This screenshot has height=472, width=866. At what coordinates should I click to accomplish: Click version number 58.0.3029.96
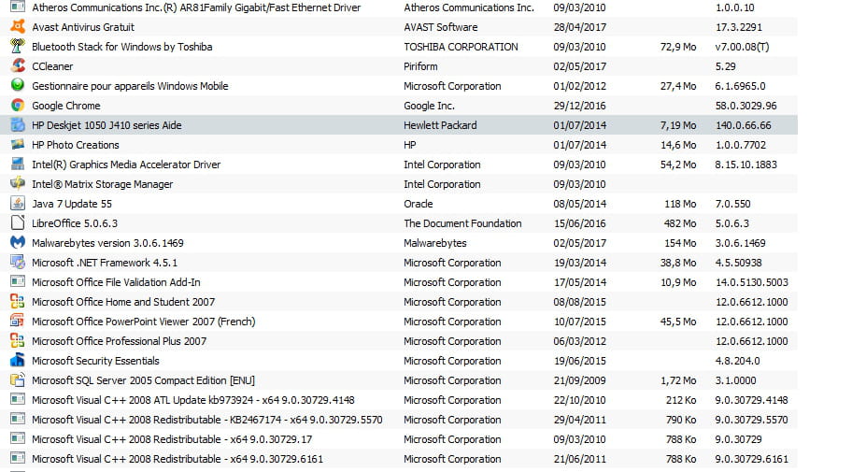746,106
